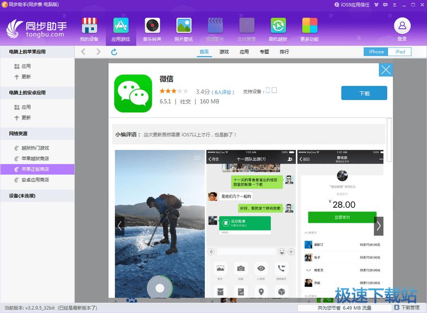Switch device type to iPhone

[376, 52]
